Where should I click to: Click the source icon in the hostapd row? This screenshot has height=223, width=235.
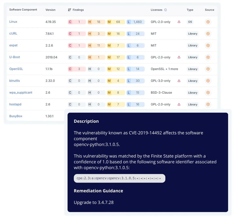(208, 104)
